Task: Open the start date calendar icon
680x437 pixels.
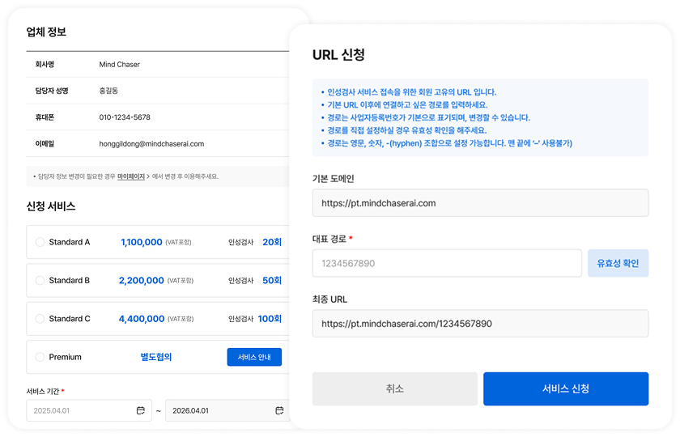Action: [x=141, y=410]
